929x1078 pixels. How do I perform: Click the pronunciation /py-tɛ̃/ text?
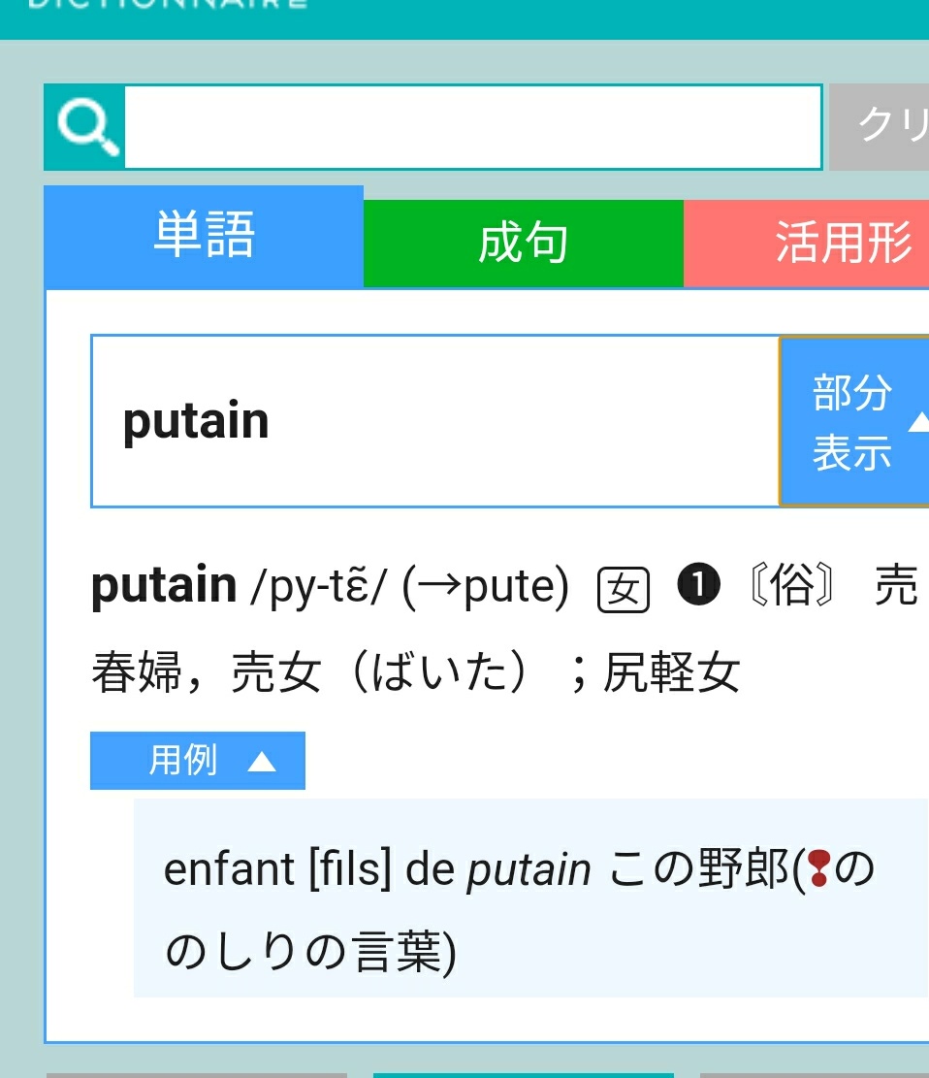319,588
